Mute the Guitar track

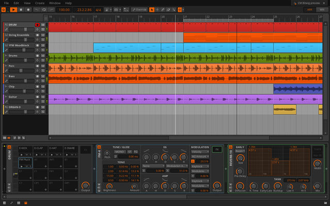(x=43, y=97)
